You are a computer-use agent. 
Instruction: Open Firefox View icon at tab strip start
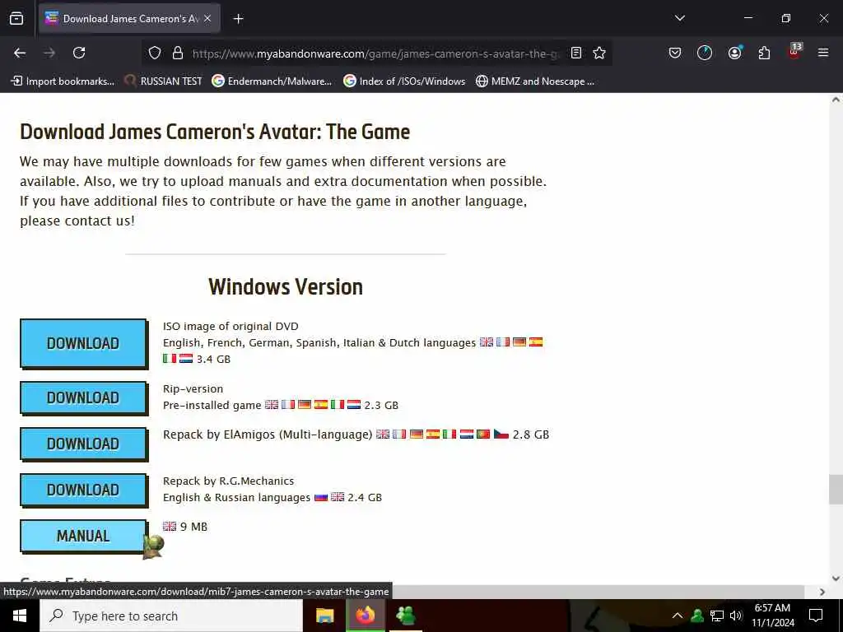[16, 18]
